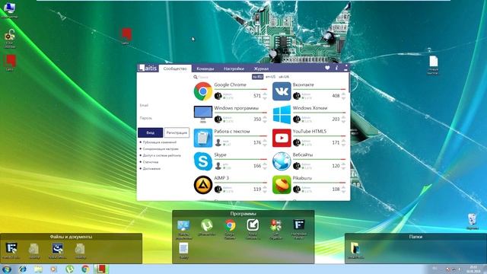Toggle the uk-UA language filter
487x274 pixels.
click(284, 77)
